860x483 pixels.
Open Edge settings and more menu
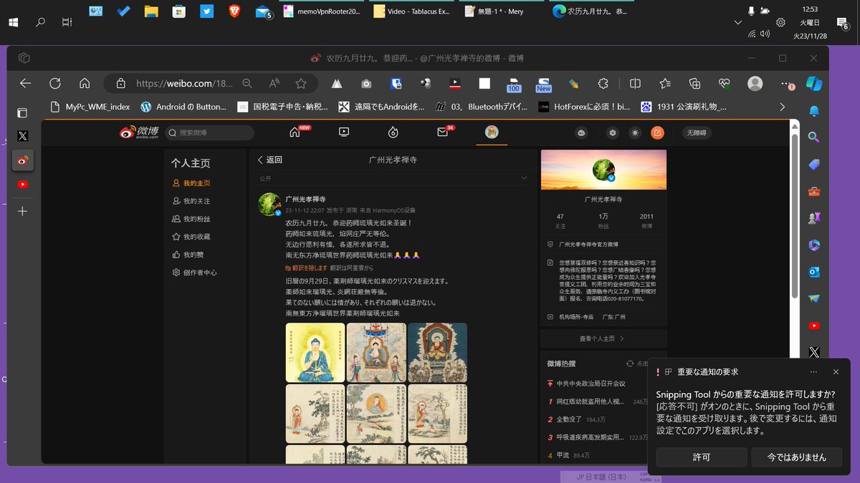click(788, 83)
